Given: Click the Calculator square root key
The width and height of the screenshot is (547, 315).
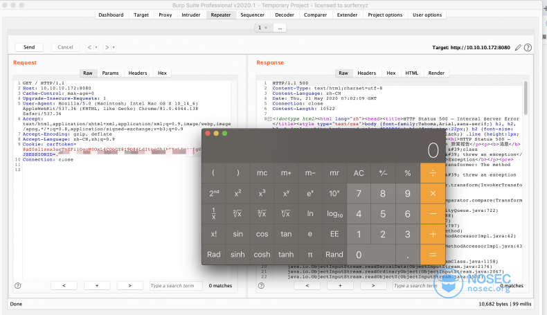Looking at the screenshot, I should point(237,213).
